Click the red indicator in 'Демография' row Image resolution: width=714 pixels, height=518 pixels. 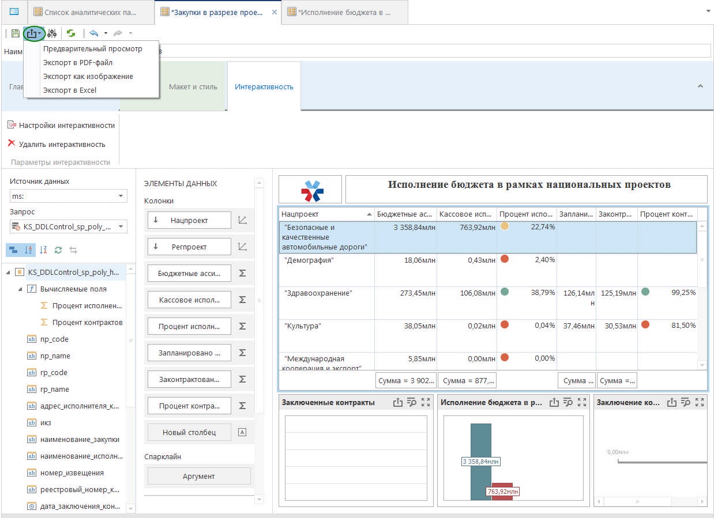coord(505,259)
